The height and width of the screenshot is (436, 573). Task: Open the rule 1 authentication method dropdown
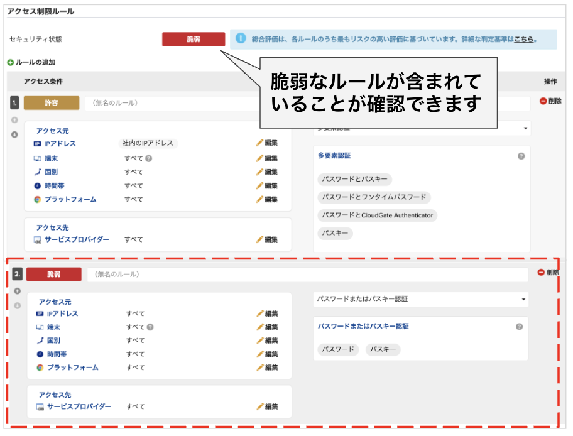(x=422, y=128)
